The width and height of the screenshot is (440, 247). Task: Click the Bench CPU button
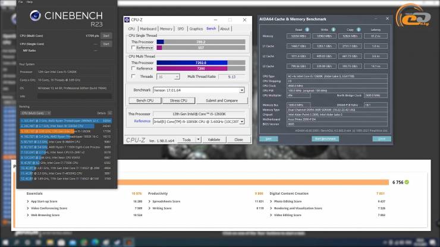tap(145, 101)
